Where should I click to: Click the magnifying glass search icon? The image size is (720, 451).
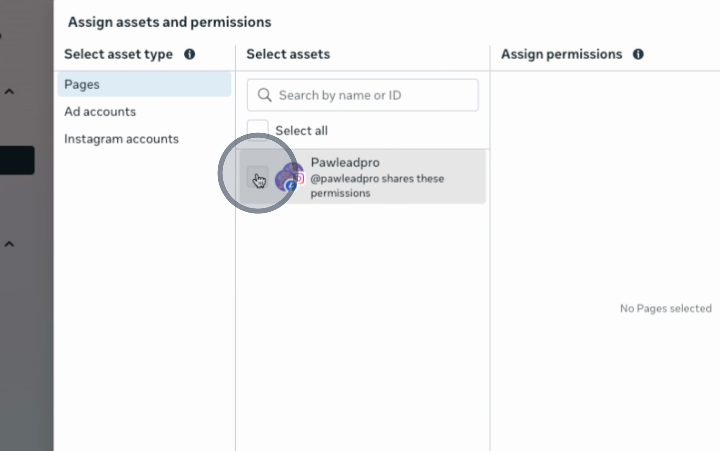(264, 95)
